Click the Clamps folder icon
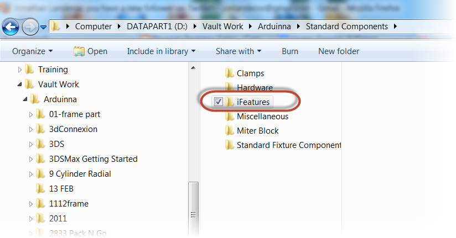The width and height of the screenshot is (456, 238). coord(230,73)
